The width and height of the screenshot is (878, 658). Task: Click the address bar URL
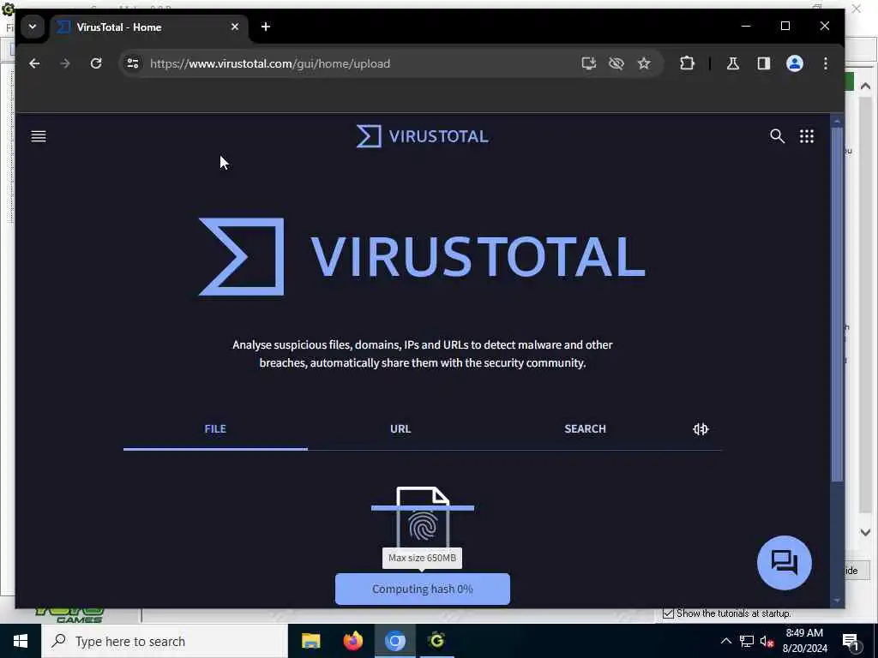coord(270,63)
